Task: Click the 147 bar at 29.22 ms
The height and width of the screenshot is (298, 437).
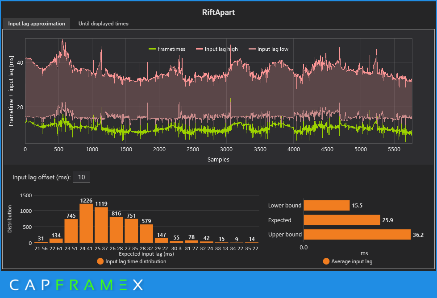Action: [161, 240]
